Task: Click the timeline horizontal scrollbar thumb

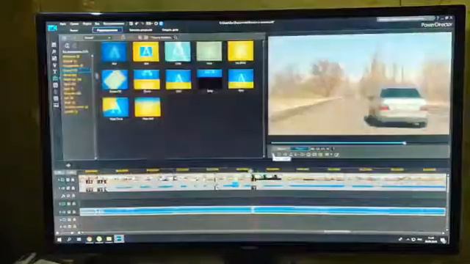Action: coord(337,232)
